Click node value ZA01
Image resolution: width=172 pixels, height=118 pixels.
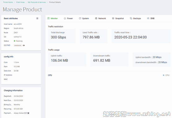pyautogui.click(x=16, y=33)
